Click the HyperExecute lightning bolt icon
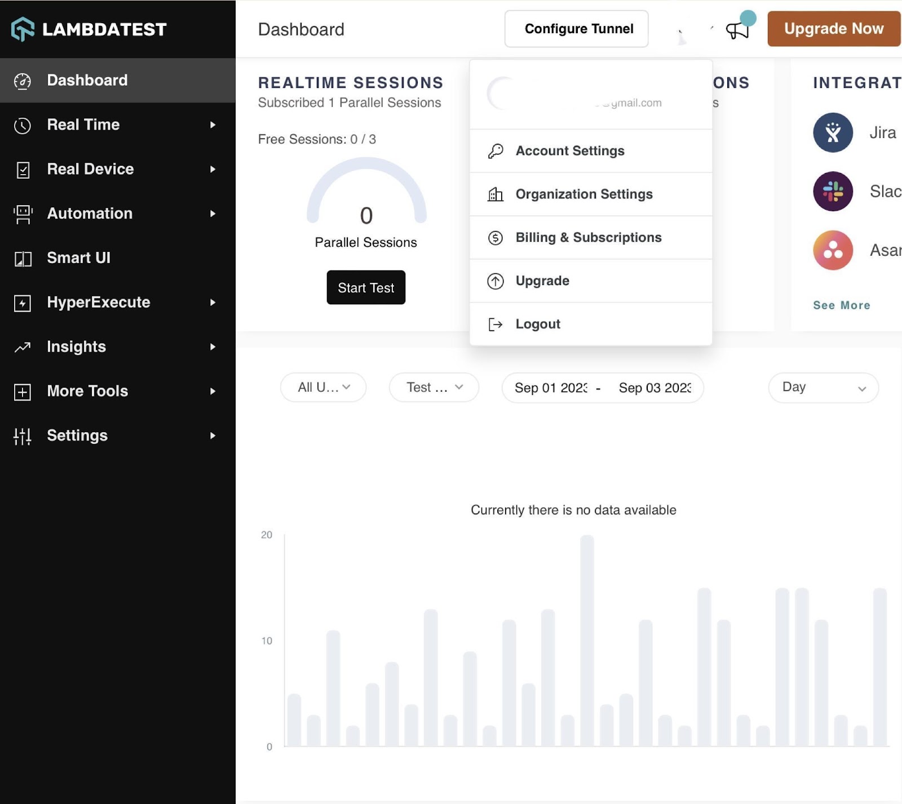The image size is (902, 804). click(x=23, y=303)
